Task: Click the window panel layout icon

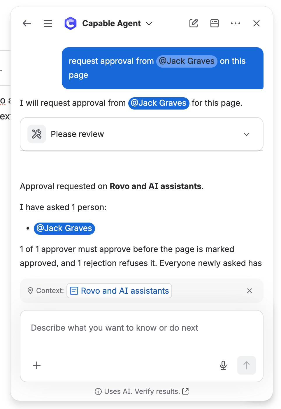Action: [x=215, y=23]
